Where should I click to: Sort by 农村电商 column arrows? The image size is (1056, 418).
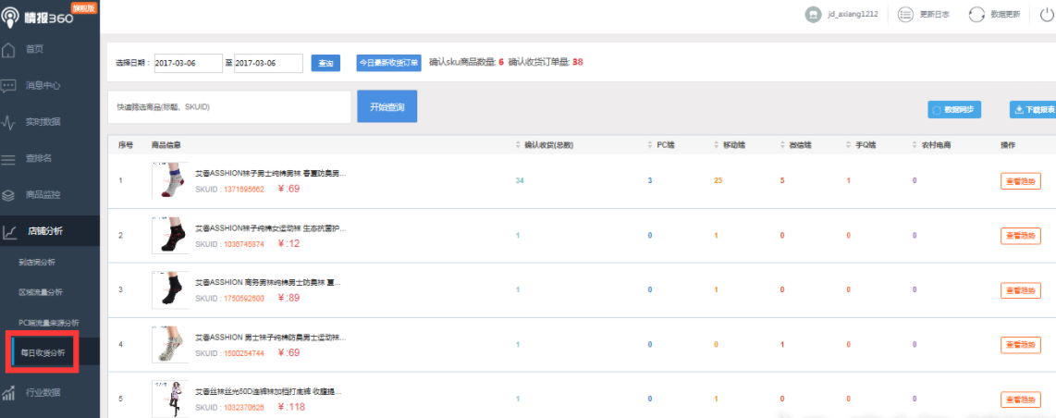click(x=914, y=144)
